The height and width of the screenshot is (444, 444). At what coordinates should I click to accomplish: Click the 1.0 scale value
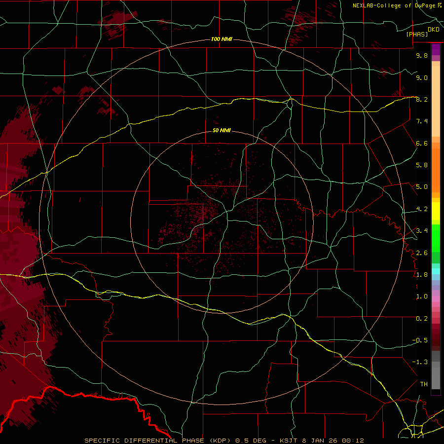click(x=422, y=296)
